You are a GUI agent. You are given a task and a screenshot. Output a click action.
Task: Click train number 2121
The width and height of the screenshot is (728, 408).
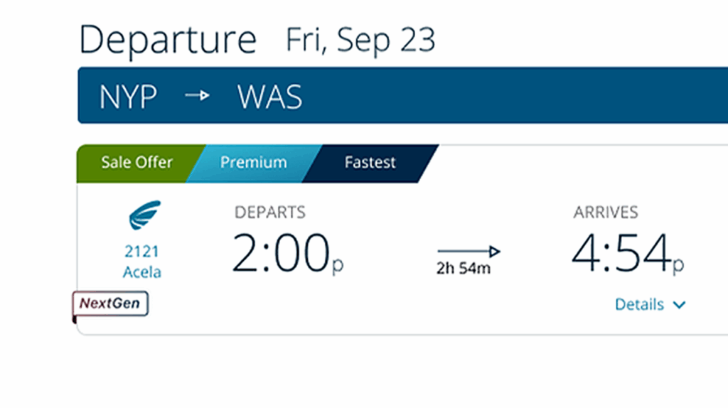(x=142, y=251)
